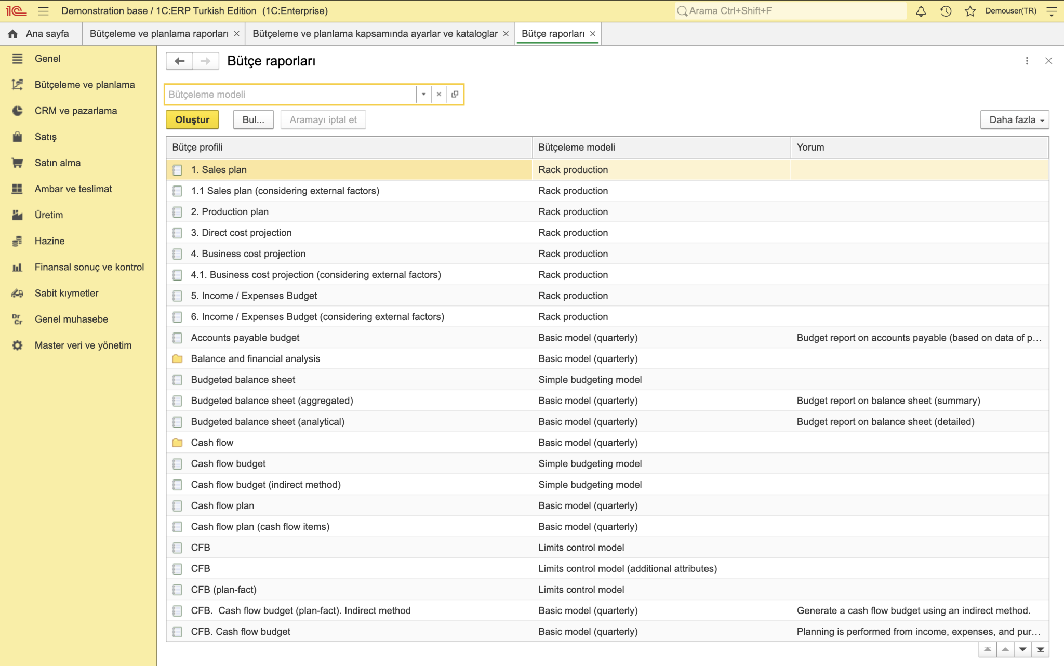Click the back navigation arrow

click(x=180, y=61)
